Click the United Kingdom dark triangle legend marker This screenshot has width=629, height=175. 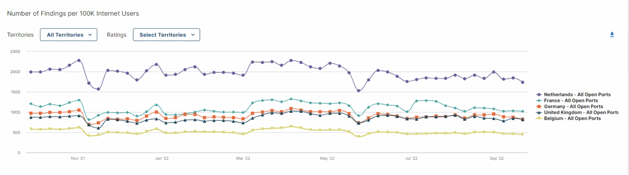tap(539, 112)
